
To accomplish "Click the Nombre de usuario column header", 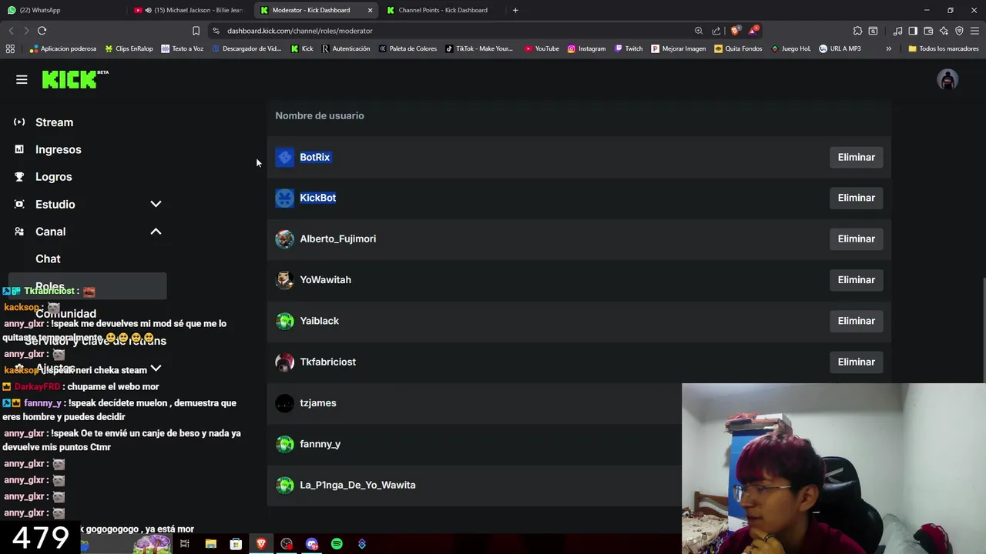I will point(320,115).
